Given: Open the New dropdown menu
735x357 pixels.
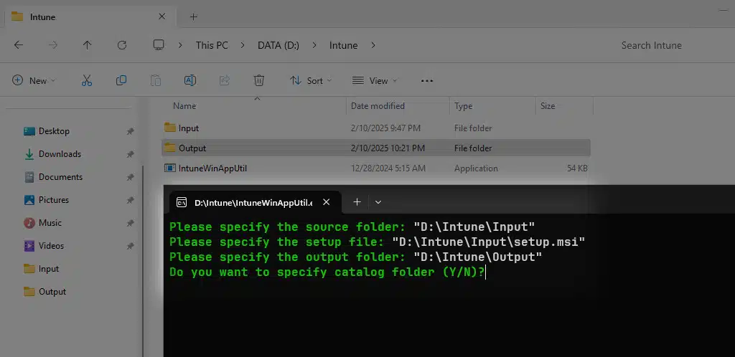Looking at the screenshot, I should 34,80.
